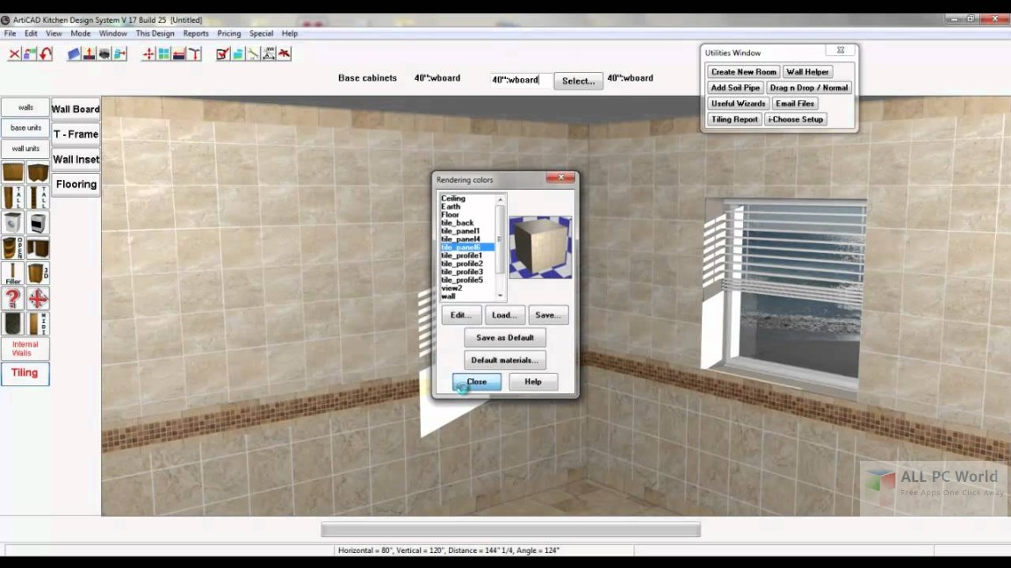
Task: Select the MIDI height cabinet icon
Action: [38, 324]
